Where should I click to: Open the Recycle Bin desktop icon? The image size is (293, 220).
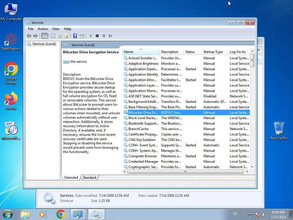(279, 131)
